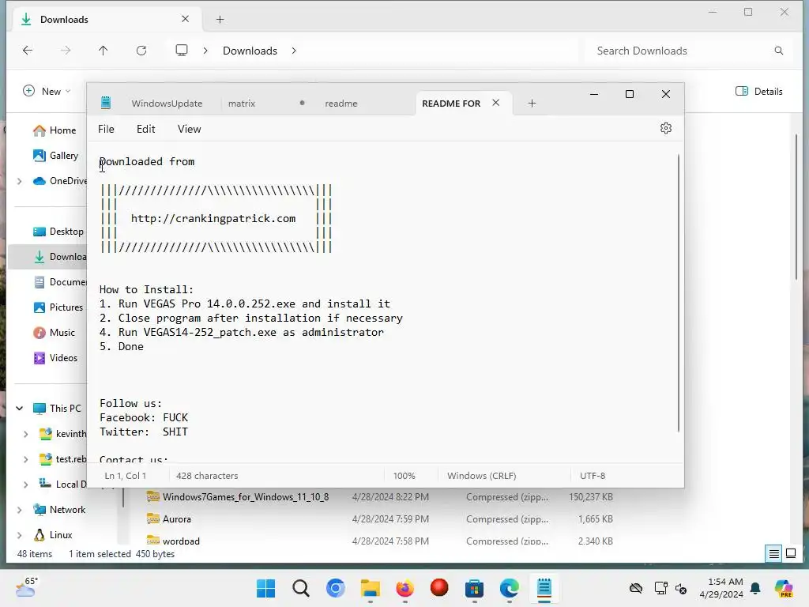Open Microsoft Store from taskbar
The height and width of the screenshot is (607, 809).
click(x=474, y=588)
